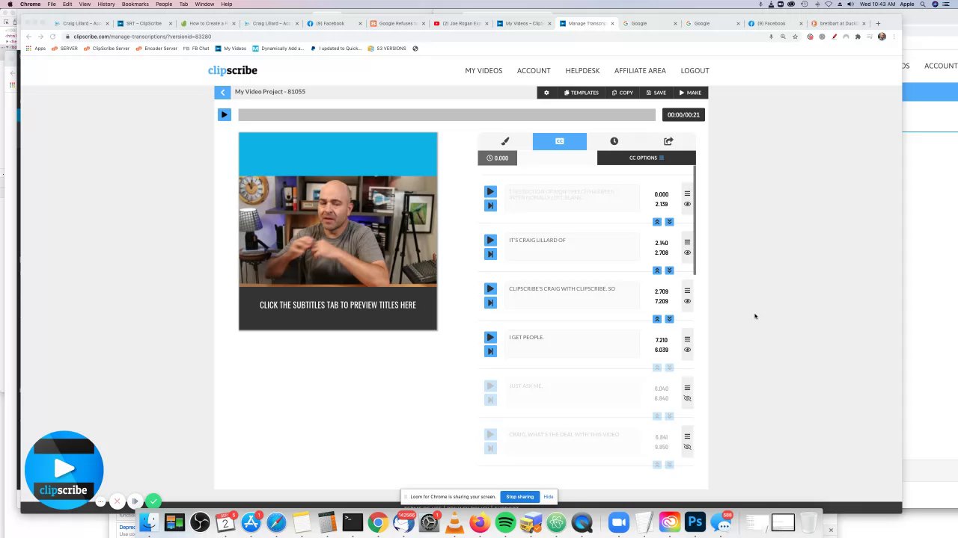The width and height of the screenshot is (958, 538).
Task: Merge down arrow below "Clipscribe's Craig" subtitle
Action: click(x=669, y=319)
